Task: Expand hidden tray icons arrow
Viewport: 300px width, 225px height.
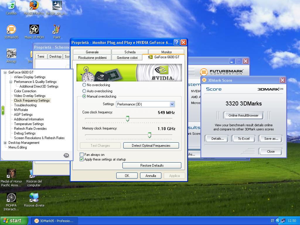Action: click(x=278, y=221)
